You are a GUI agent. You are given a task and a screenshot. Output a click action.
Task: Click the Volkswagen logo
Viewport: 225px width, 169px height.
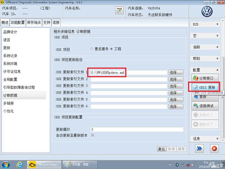pyautogui.click(x=207, y=12)
